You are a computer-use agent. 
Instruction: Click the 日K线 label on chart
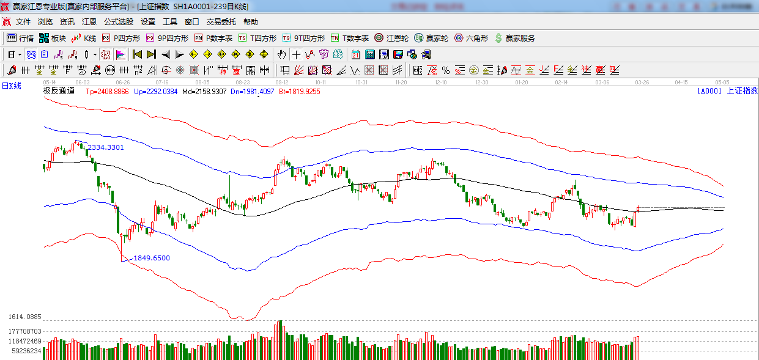click(x=11, y=86)
